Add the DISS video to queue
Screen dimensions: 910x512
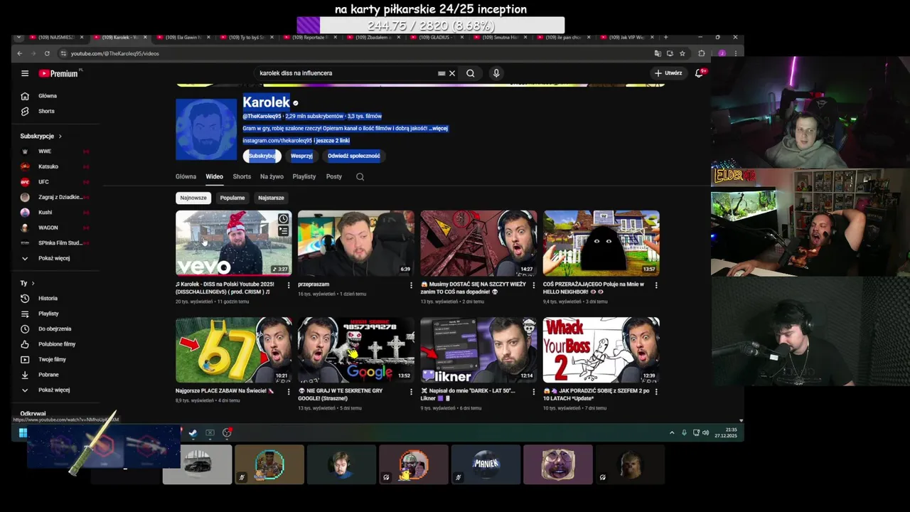[283, 231]
